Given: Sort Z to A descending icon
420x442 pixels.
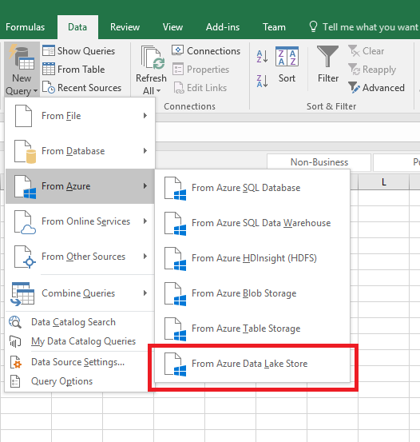Looking at the screenshot, I should click(262, 82).
